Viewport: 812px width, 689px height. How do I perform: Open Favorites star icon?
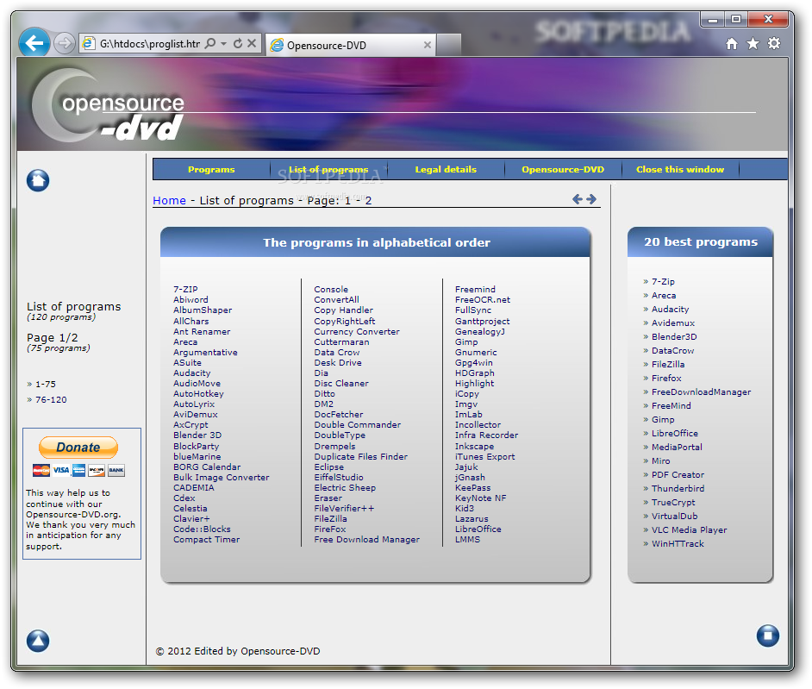coord(753,43)
